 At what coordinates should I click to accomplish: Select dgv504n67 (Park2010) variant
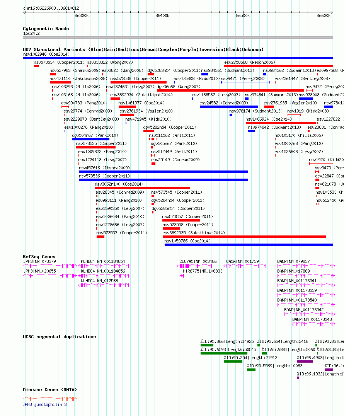[x=95, y=136]
